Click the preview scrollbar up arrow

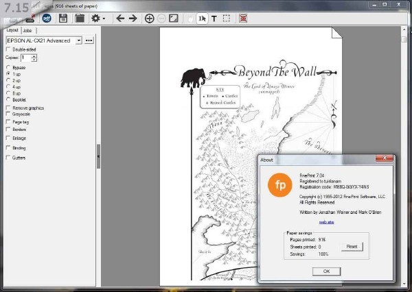click(404, 29)
